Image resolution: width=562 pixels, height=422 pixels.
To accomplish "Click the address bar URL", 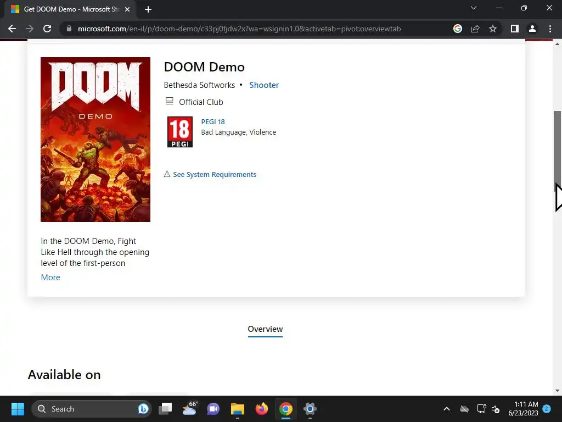I will click(x=239, y=29).
